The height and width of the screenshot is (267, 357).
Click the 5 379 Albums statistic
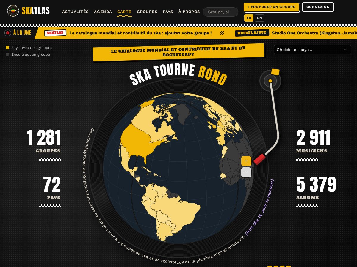pyautogui.click(x=316, y=188)
